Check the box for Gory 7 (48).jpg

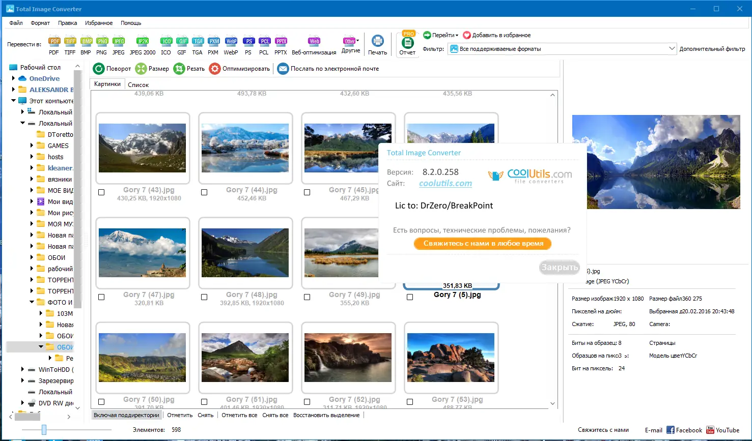pyautogui.click(x=204, y=297)
